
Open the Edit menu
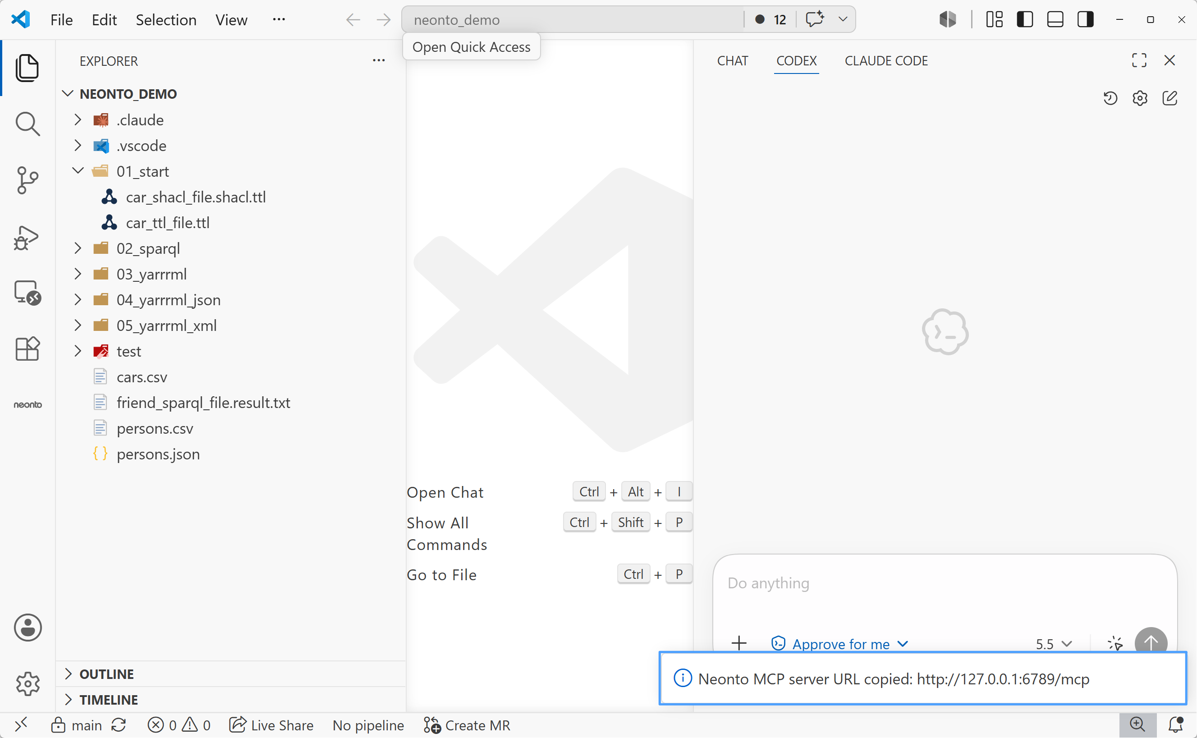[x=104, y=20]
